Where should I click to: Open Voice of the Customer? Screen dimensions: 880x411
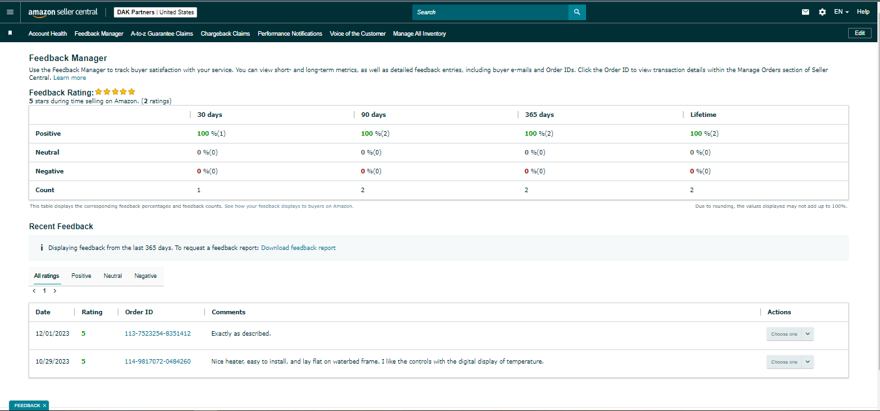[358, 34]
